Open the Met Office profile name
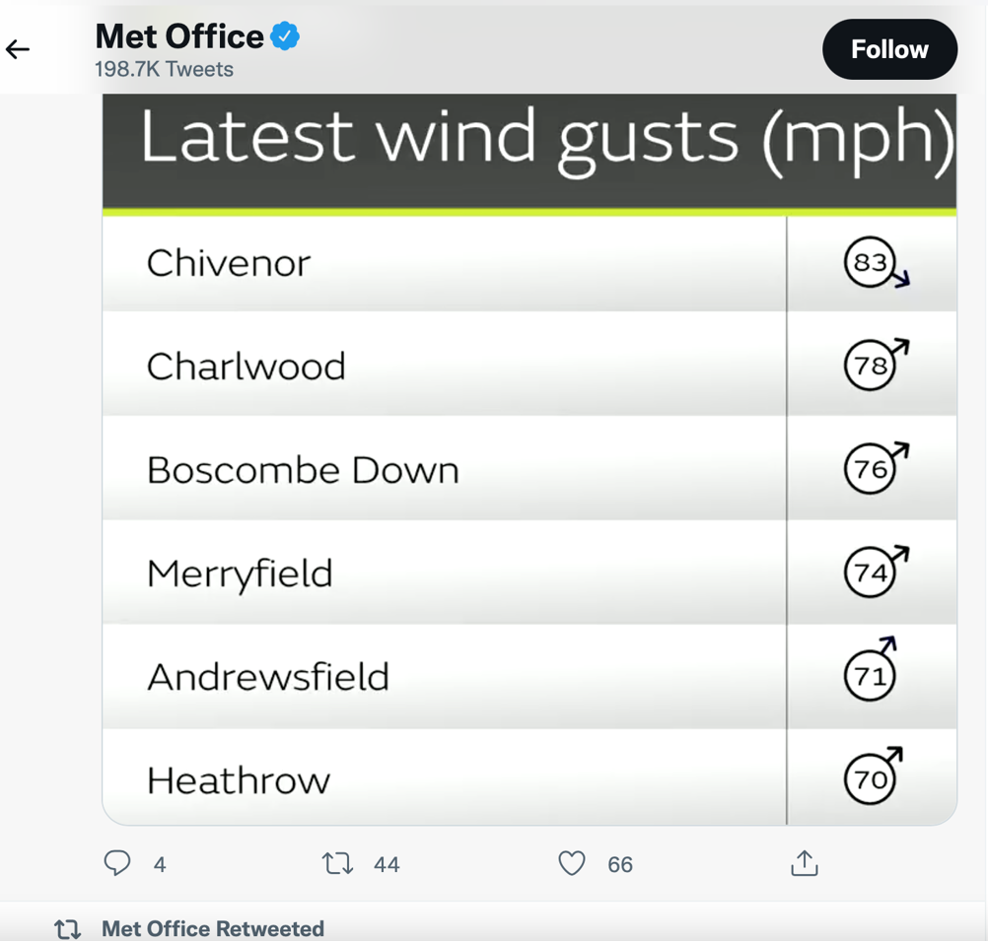The width and height of the screenshot is (988, 941). click(x=179, y=35)
